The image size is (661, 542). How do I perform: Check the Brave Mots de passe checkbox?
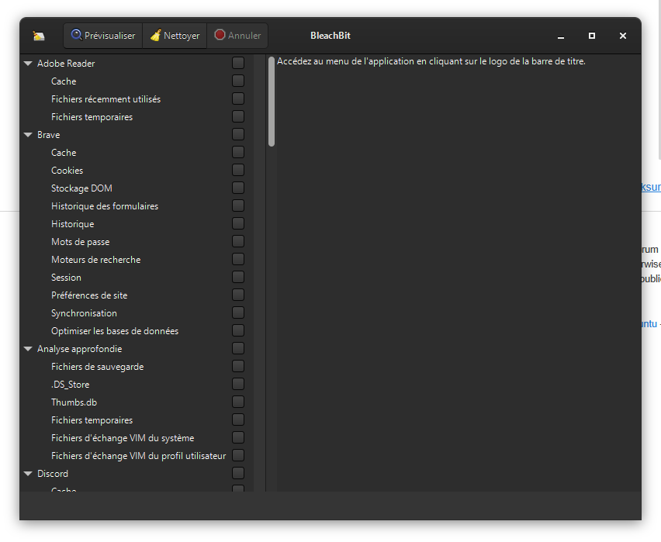pos(238,241)
